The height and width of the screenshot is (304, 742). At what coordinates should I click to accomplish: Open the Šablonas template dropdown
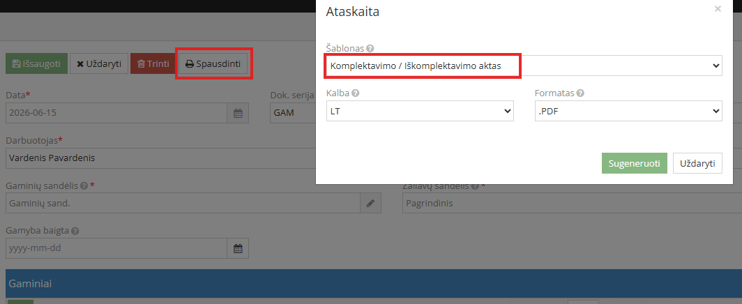(524, 66)
